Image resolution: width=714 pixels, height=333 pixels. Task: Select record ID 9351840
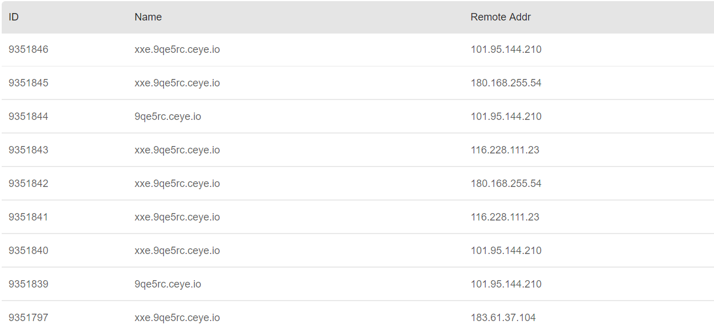tap(28, 251)
